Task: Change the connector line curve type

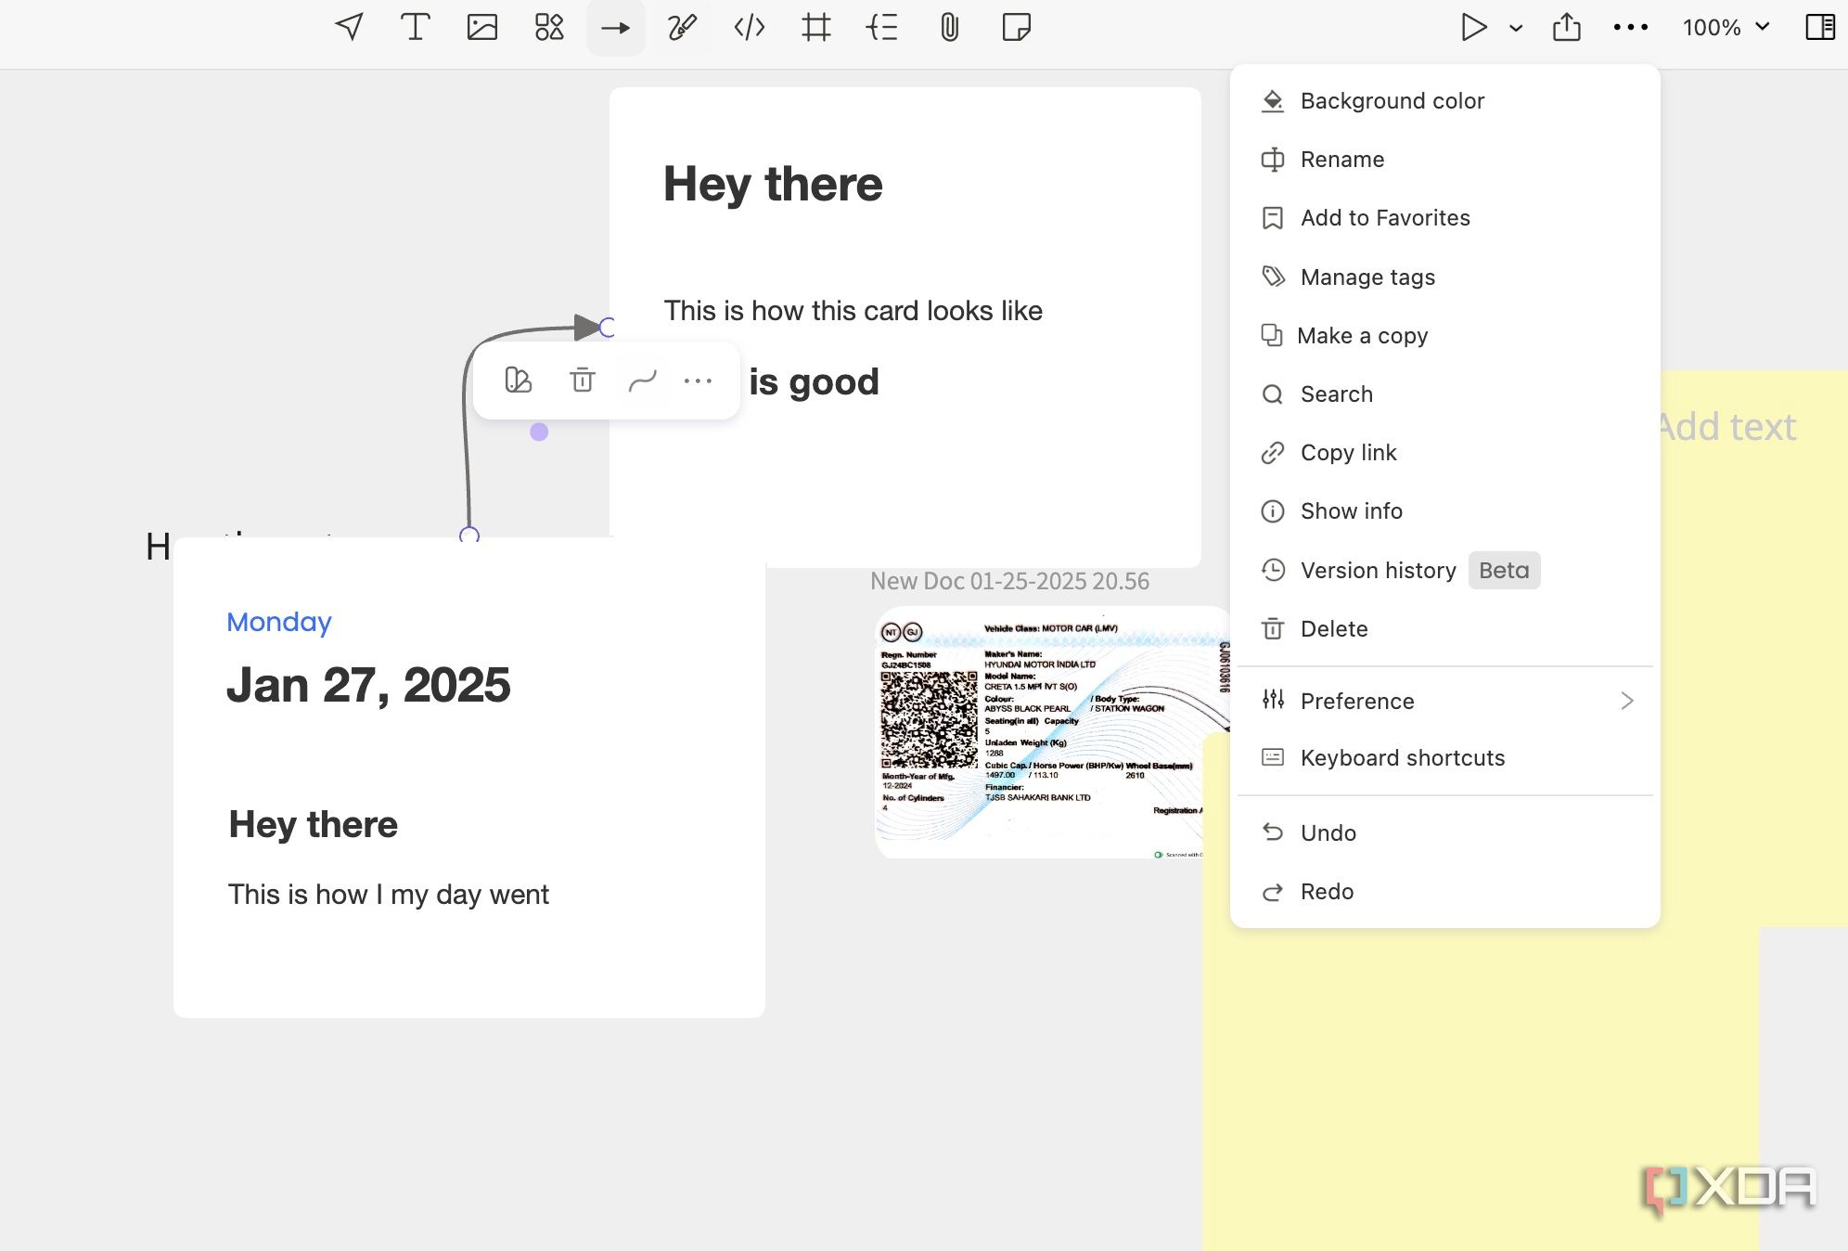Action: pos(643,380)
